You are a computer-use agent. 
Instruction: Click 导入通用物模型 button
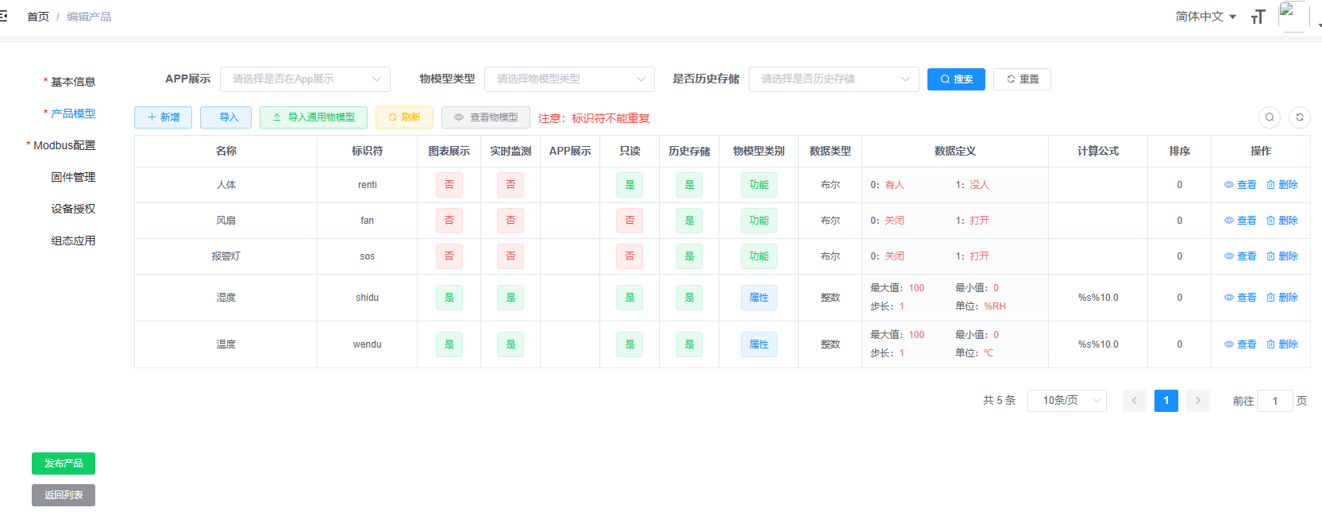[313, 117]
